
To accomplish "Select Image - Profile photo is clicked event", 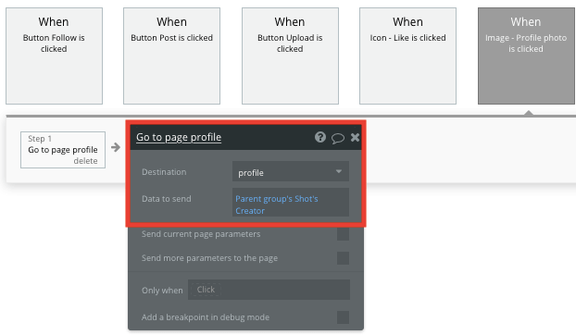I will click(x=526, y=56).
